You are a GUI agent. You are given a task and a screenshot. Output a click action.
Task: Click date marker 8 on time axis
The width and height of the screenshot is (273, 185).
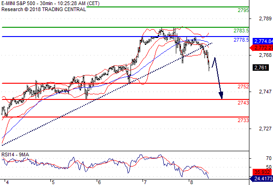(x=192, y=182)
